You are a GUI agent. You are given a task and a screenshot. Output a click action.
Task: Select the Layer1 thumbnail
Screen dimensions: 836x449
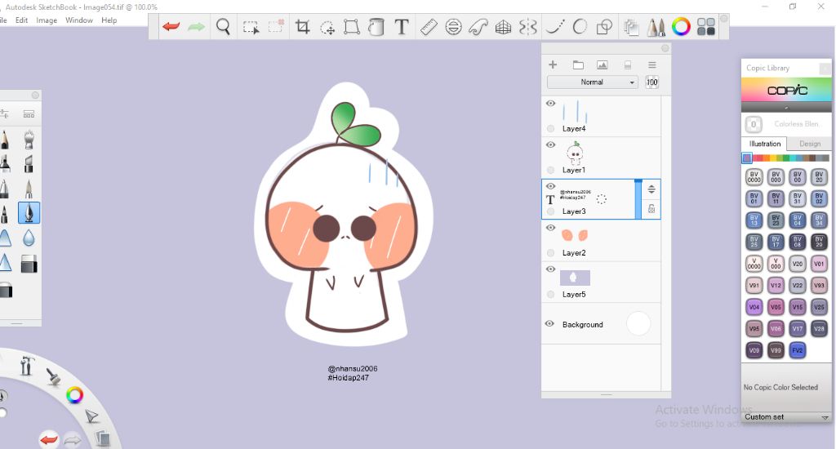[575, 153]
